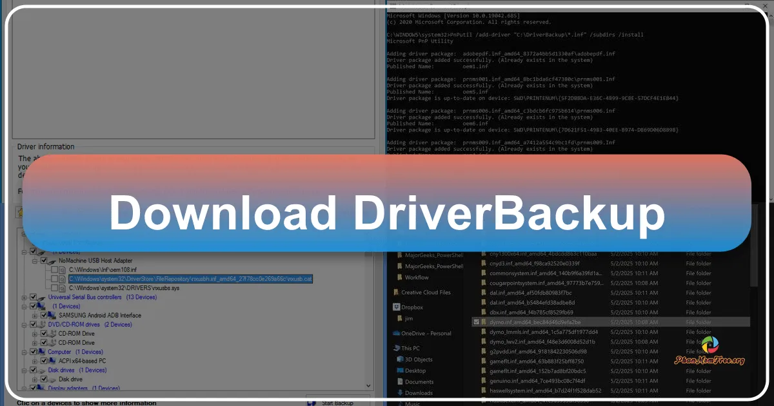Open Creative Cloud Files in the sidebar
The image size is (774, 406).
426,293
